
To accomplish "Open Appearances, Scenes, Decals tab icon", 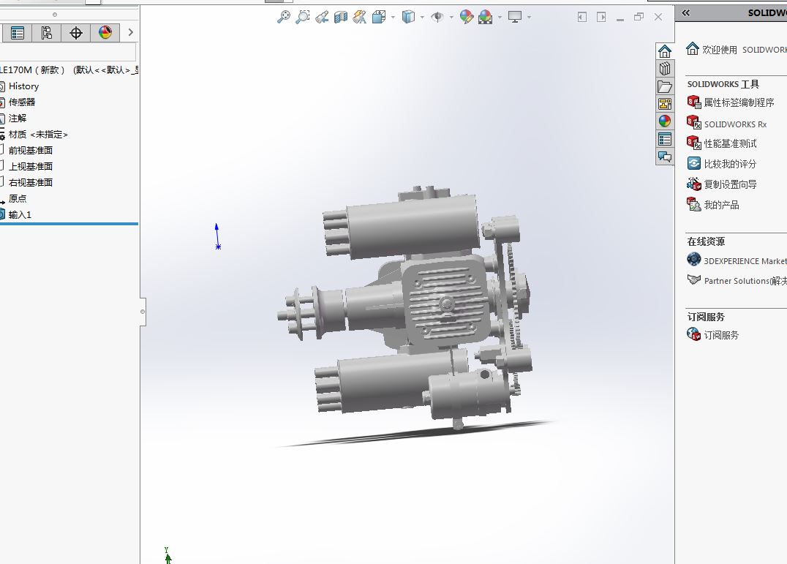I will [665, 121].
